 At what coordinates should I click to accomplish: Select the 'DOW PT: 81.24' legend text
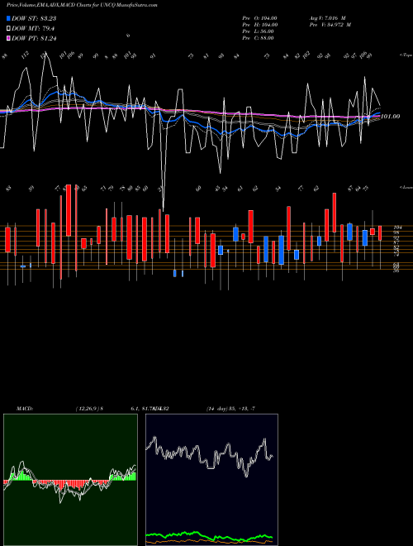[x=34, y=39]
